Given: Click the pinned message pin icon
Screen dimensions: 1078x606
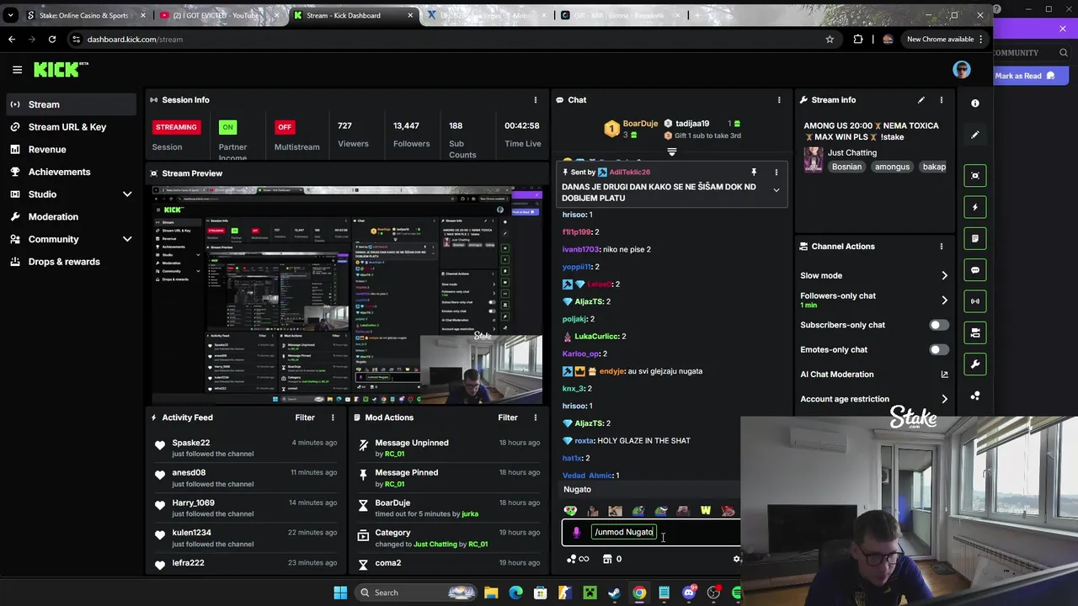Looking at the screenshot, I should tap(754, 173).
